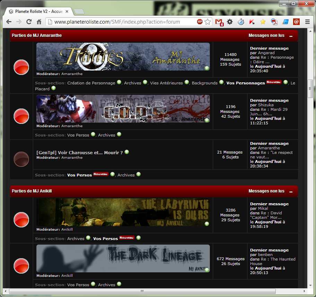The image size is (316, 297).
Task: Click the horizontal scrollbar at the bottom
Action: pos(142,291)
